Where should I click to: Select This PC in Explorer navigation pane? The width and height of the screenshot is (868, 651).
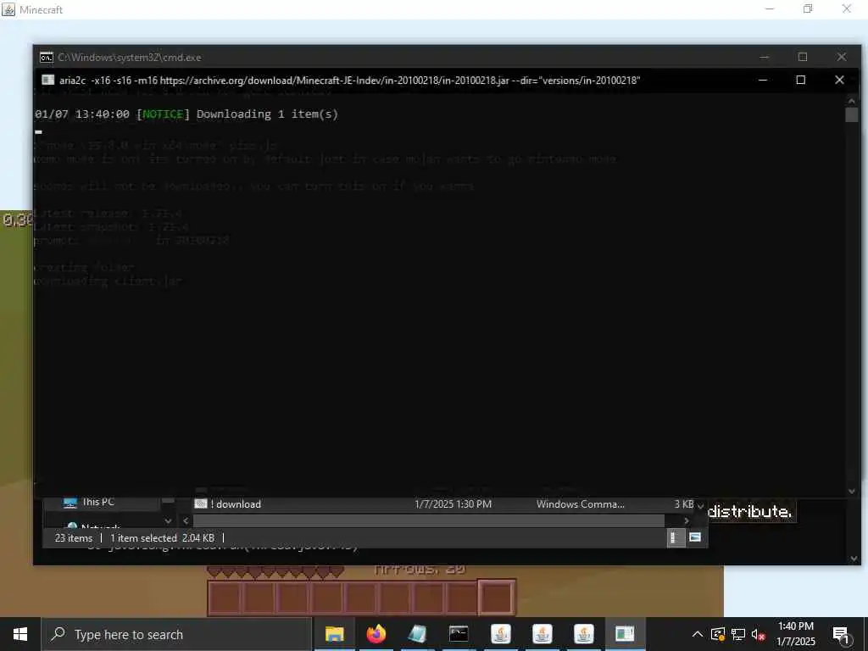point(98,502)
